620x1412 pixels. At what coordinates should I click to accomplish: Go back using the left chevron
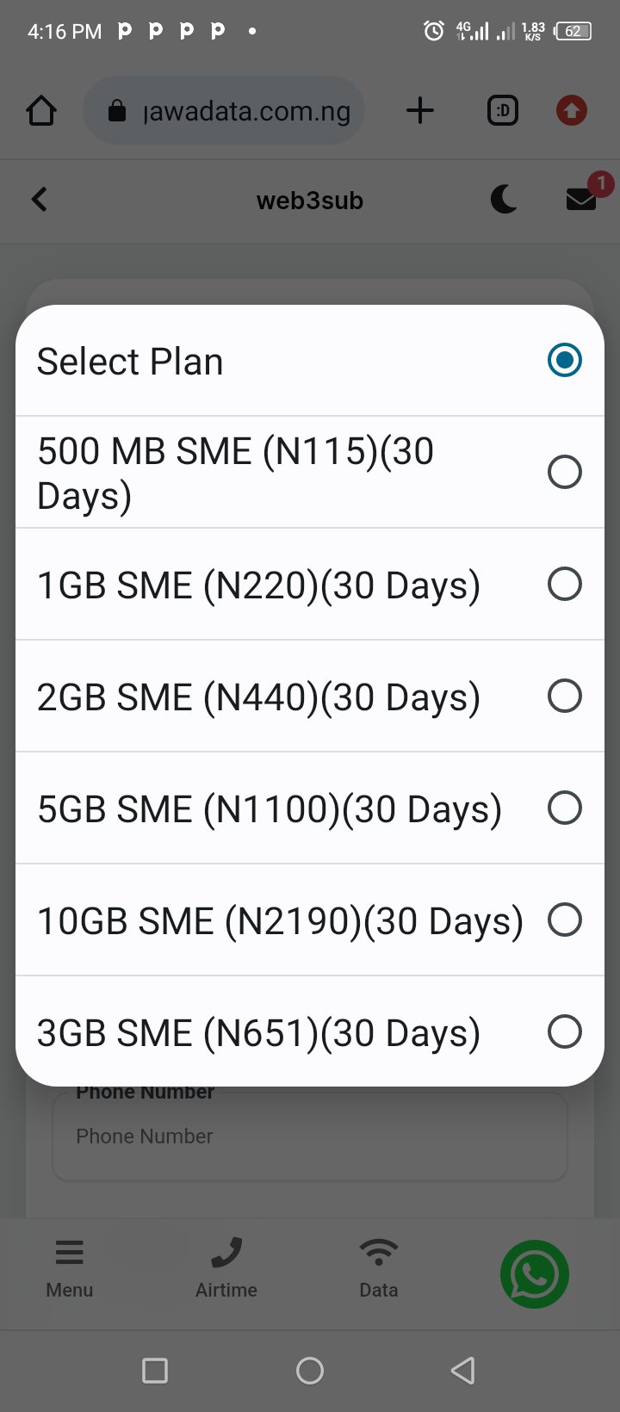(x=40, y=200)
